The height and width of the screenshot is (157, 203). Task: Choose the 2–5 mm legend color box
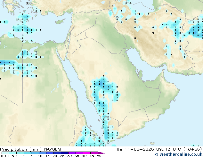coord(28,153)
